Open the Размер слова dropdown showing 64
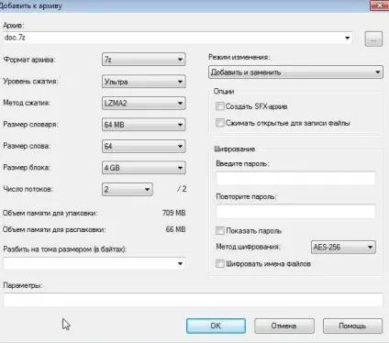 point(143,146)
